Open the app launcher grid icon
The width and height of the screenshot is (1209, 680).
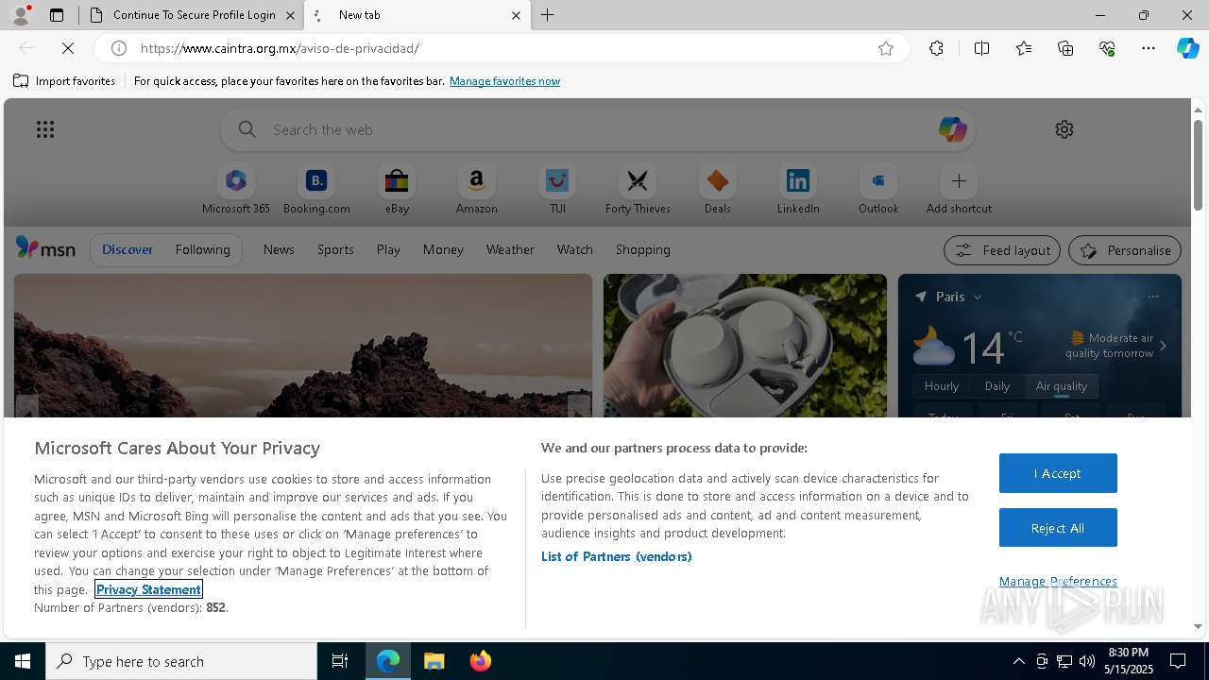click(x=45, y=129)
